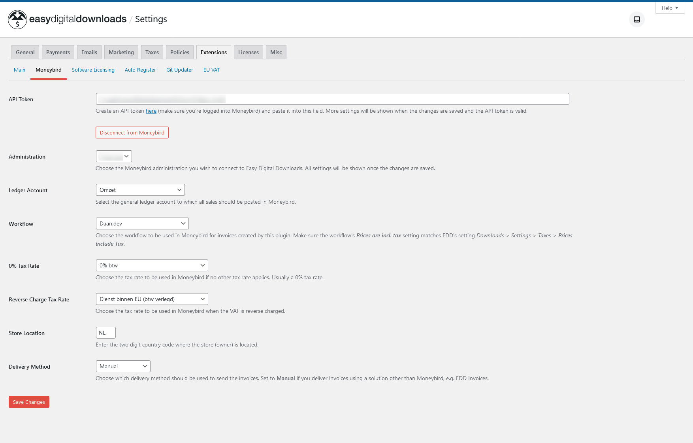Open the 0% Tax Rate dropdown
Image resolution: width=693 pixels, height=443 pixels.
point(152,265)
